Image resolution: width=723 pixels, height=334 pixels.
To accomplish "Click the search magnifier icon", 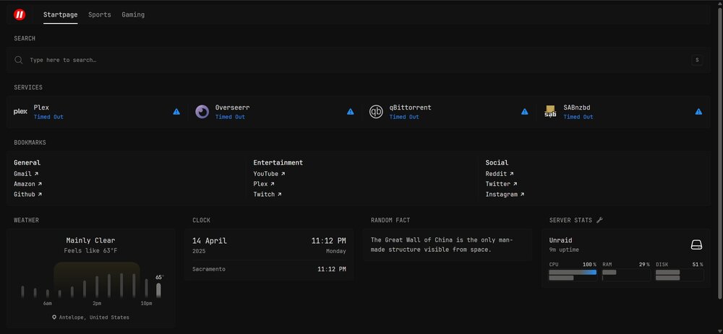I will pos(19,61).
